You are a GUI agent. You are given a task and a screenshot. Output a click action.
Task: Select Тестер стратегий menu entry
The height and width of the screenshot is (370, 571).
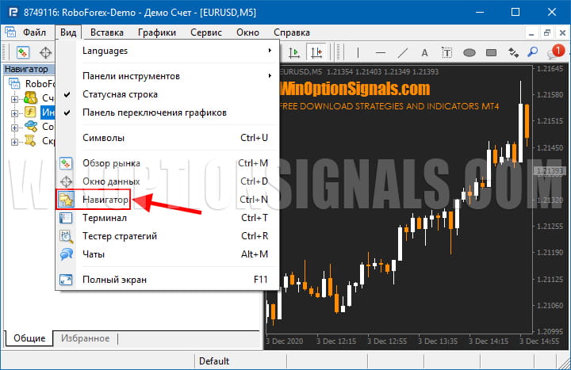(120, 235)
